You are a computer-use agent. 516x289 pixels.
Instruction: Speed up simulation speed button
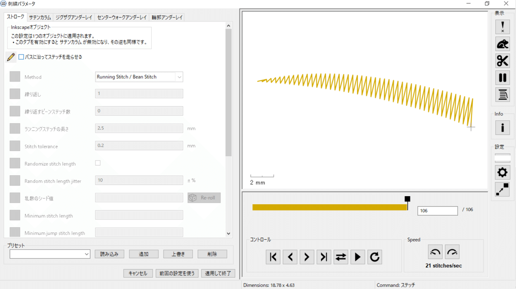click(x=452, y=252)
